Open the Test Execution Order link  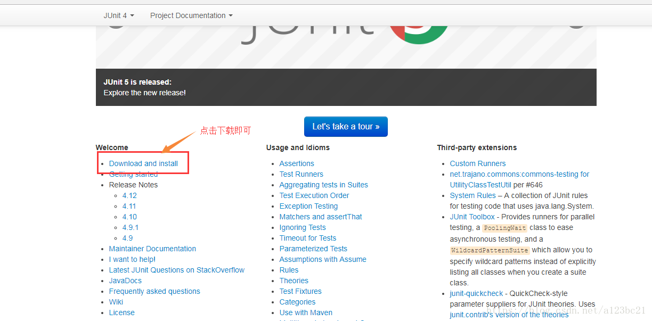[x=314, y=195]
